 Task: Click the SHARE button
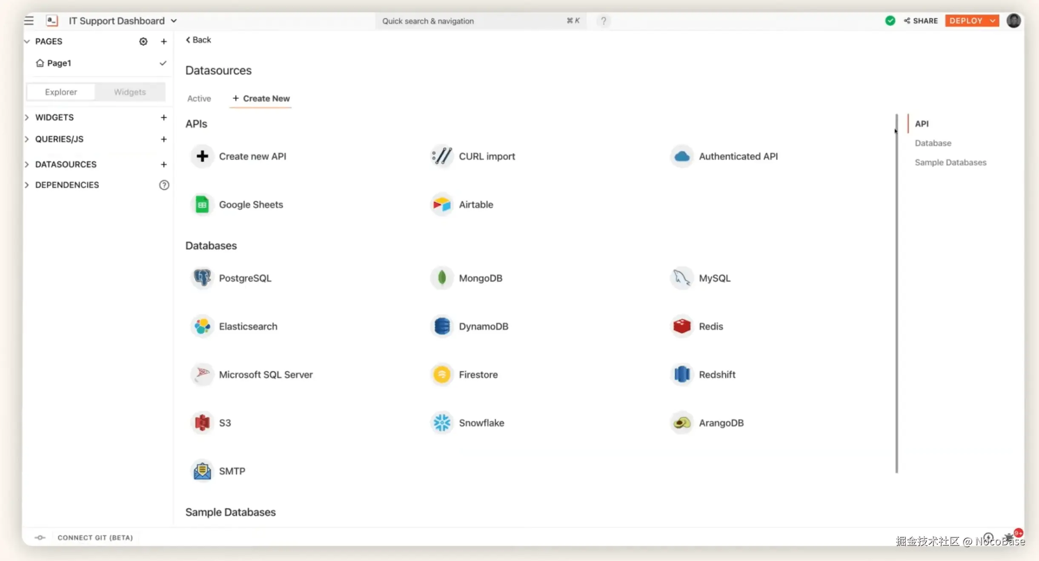(x=921, y=21)
